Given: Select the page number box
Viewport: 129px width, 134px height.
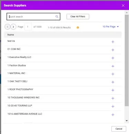Looking at the screenshot, I should [28, 27].
